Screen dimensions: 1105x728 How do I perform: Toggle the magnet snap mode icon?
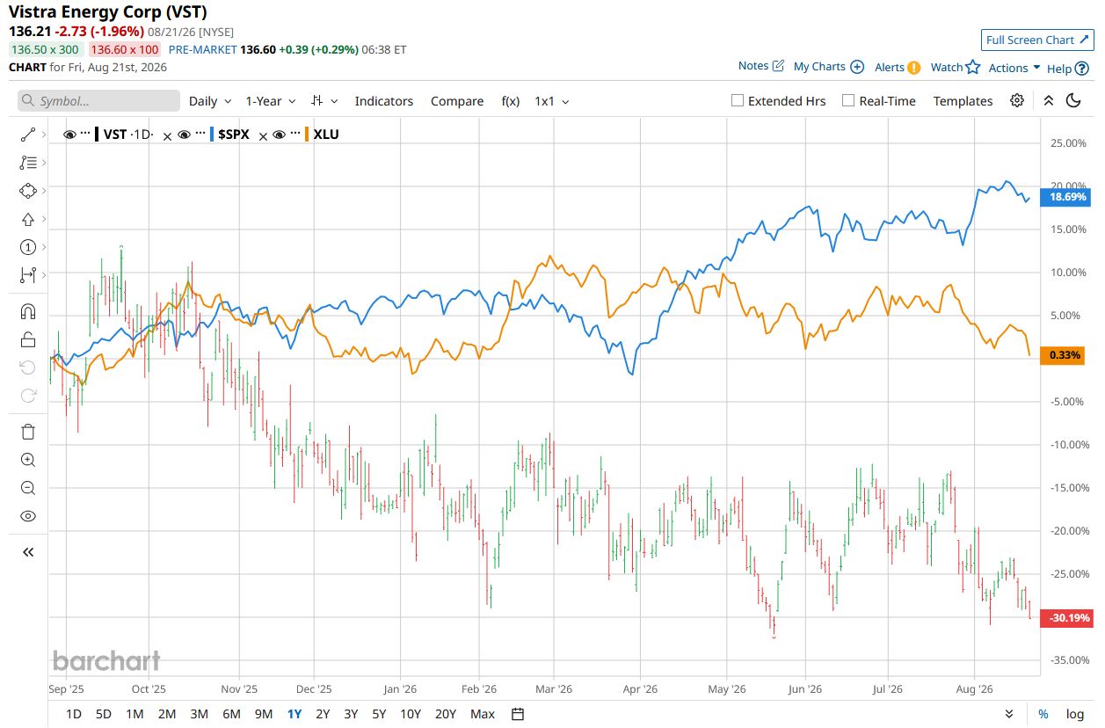point(27,311)
